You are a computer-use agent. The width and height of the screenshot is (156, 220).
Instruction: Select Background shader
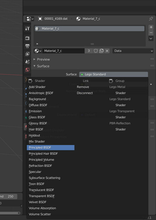click(51, 99)
